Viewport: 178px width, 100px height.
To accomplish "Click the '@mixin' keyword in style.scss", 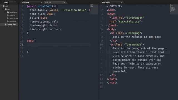I will pyautogui.click(x=31, y=6).
